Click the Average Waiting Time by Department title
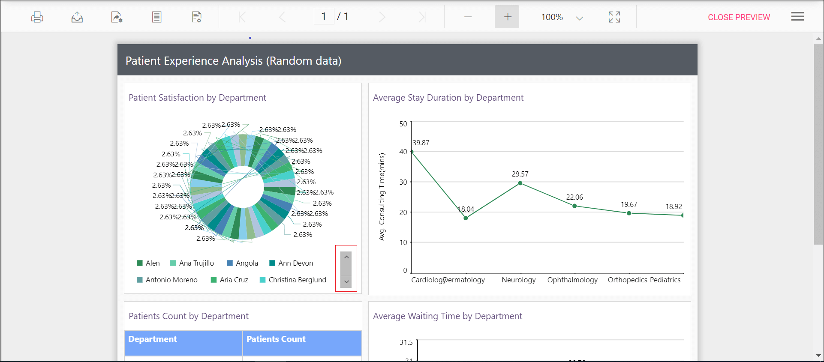Viewport: 824px width, 362px height. (448, 316)
